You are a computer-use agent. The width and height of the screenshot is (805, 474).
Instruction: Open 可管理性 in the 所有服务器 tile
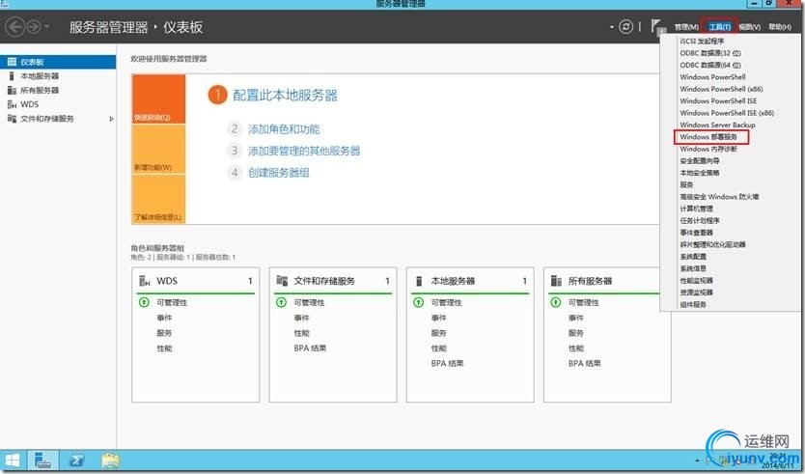point(584,302)
